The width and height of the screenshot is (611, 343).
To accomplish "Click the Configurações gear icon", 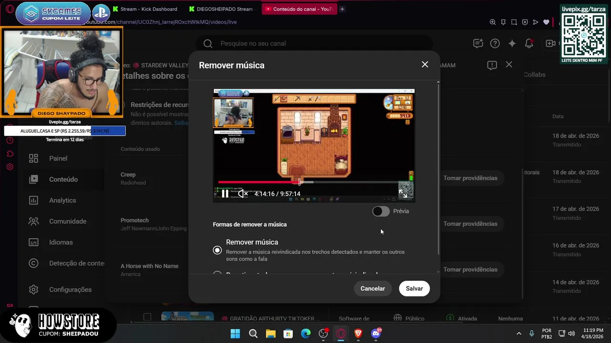I will [x=33, y=289].
